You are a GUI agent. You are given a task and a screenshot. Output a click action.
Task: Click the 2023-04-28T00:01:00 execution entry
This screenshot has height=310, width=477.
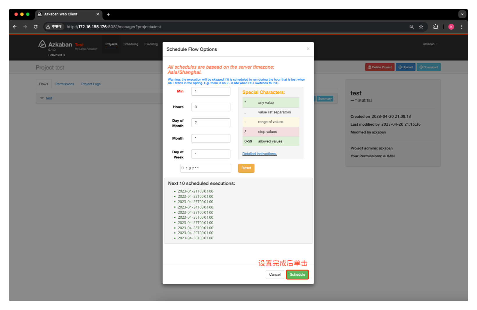(x=195, y=228)
